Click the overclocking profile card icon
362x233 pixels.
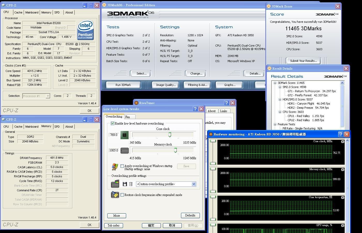coord(115,184)
